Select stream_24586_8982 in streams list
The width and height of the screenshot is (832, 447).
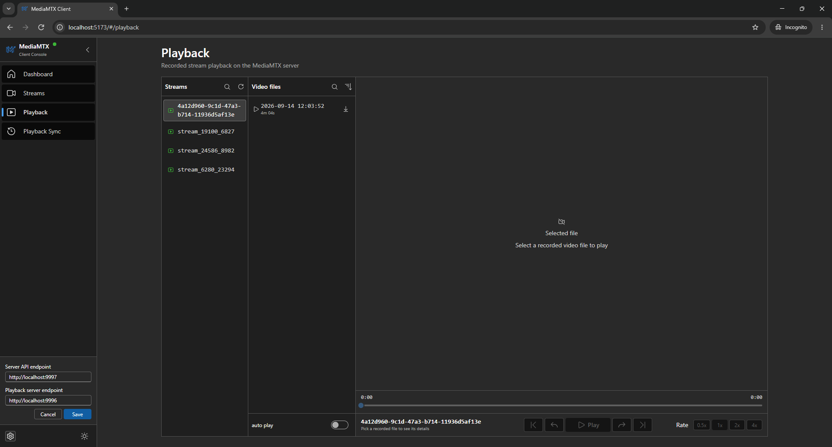point(205,151)
